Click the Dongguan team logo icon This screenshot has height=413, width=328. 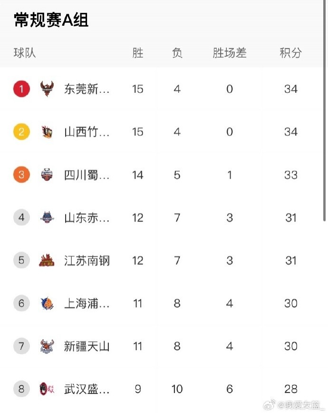(48, 89)
